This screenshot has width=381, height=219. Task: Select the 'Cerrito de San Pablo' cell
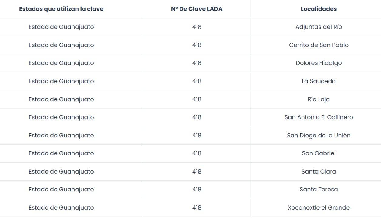(319, 45)
